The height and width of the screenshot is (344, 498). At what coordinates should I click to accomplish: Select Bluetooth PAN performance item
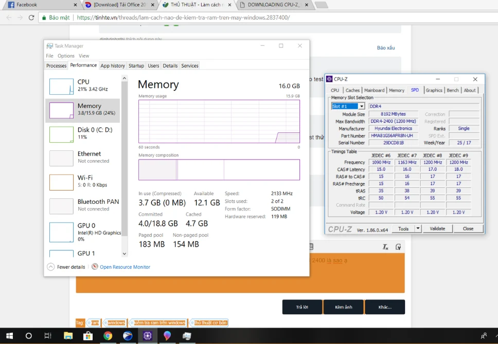coord(83,205)
